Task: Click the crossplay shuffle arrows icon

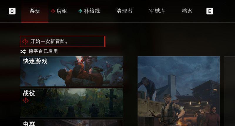Action: pyautogui.click(x=23, y=52)
